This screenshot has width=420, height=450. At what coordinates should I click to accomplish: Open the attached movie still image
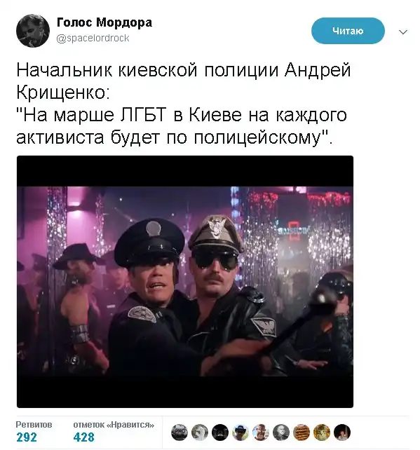(x=185, y=282)
